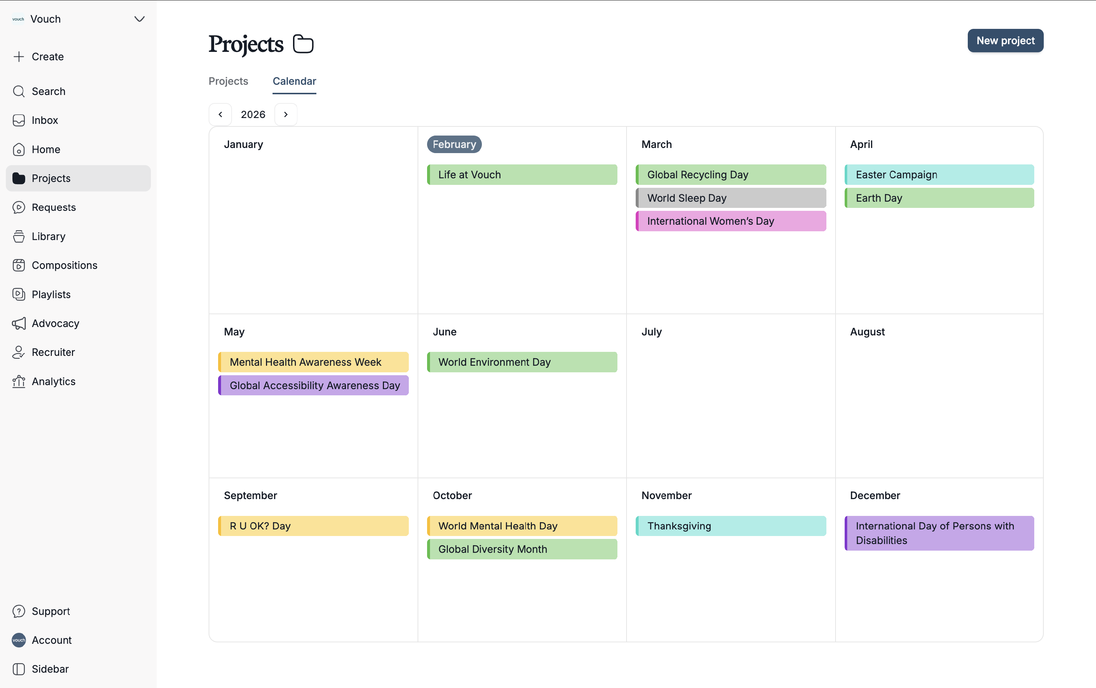Select the Calendar tab
The width and height of the screenshot is (1096, 688).
(294, 81)
